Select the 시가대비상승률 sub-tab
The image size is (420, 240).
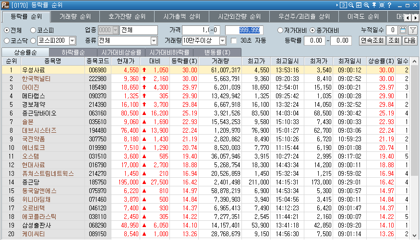(x=121, y=52)
